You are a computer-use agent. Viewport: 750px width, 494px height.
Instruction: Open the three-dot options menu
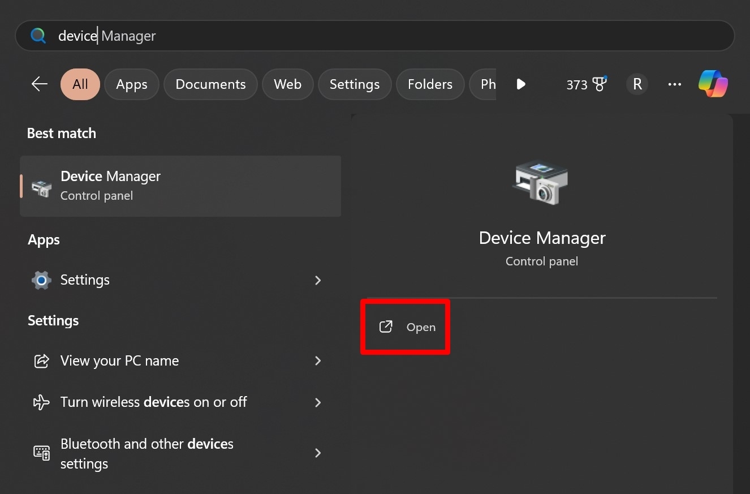tap(675, 84)
